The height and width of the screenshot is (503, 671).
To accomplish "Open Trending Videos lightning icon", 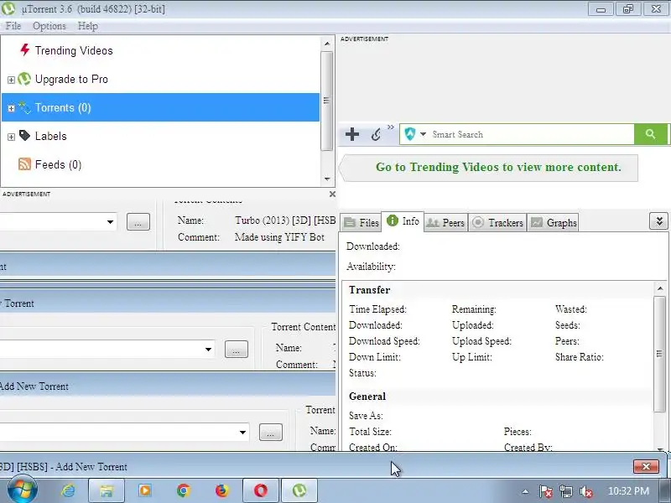I will 25,50.
